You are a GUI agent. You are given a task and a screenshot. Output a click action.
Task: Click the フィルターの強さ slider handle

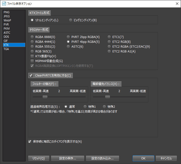[x=45, y=97]
